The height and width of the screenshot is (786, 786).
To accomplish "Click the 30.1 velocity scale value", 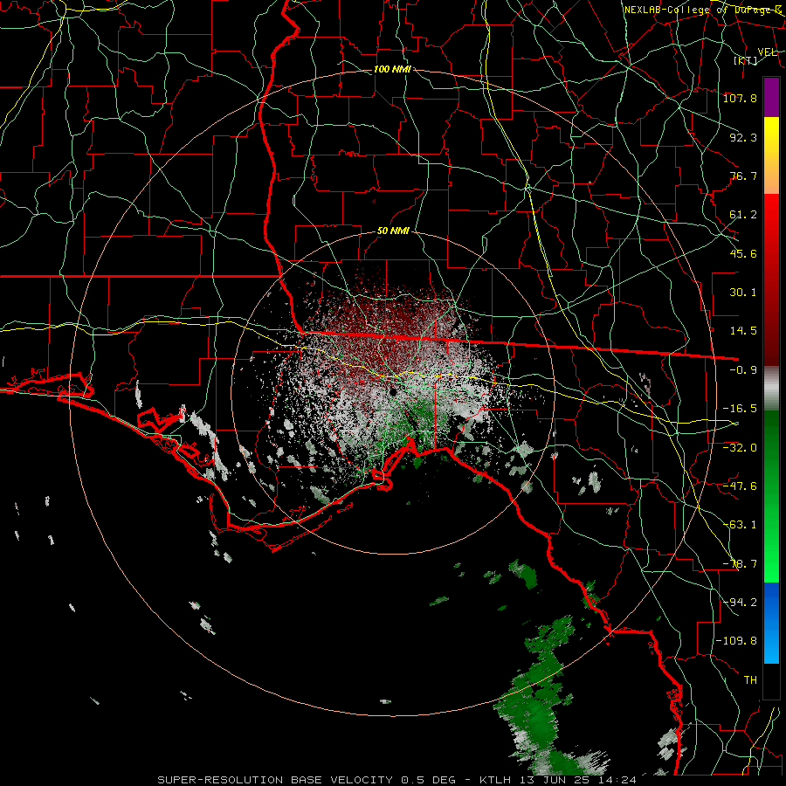I will click(743, 293).
